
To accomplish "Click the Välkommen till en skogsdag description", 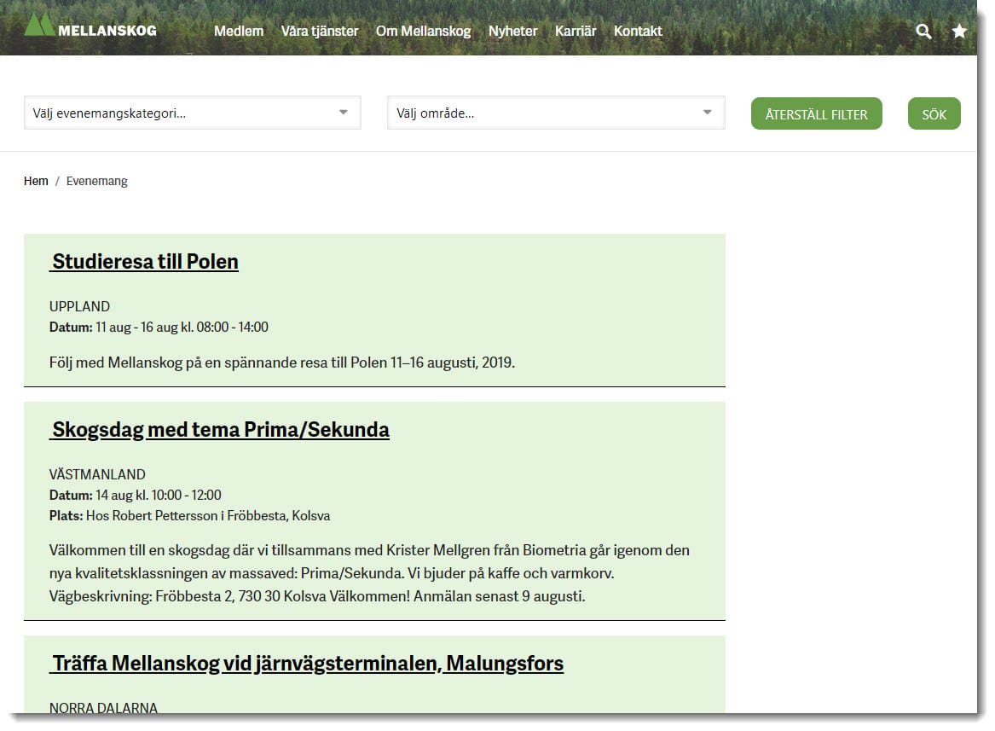I will (369, 573).
